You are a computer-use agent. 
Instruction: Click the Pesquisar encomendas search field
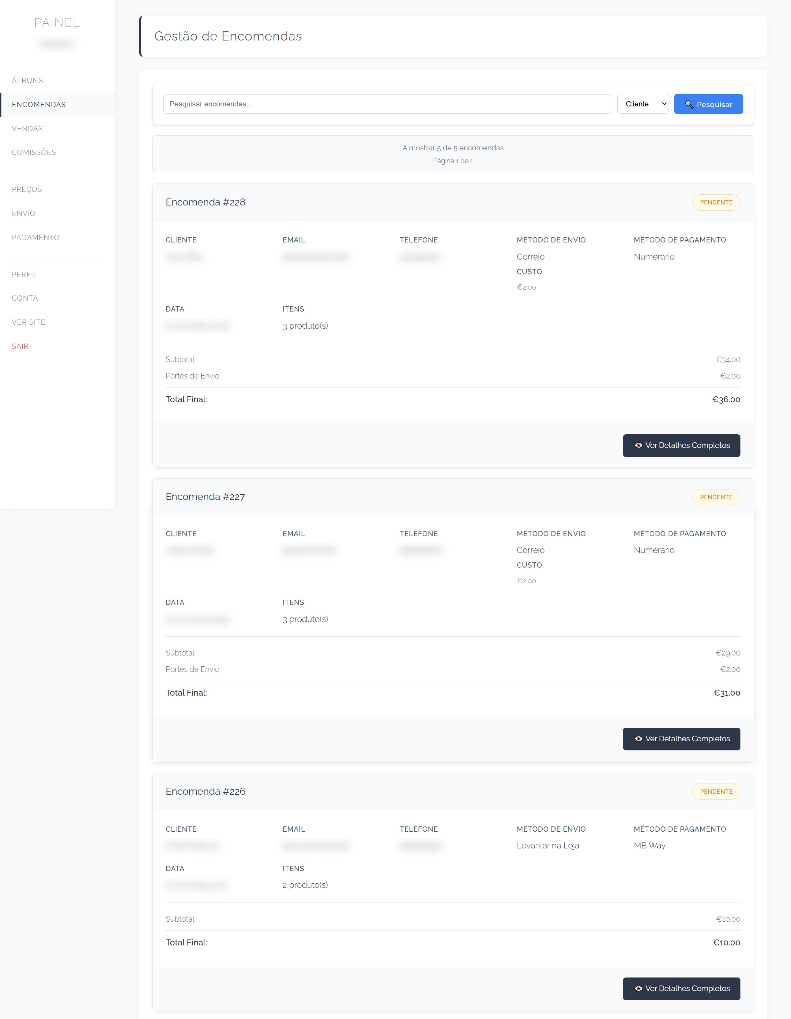coord(387,104)
